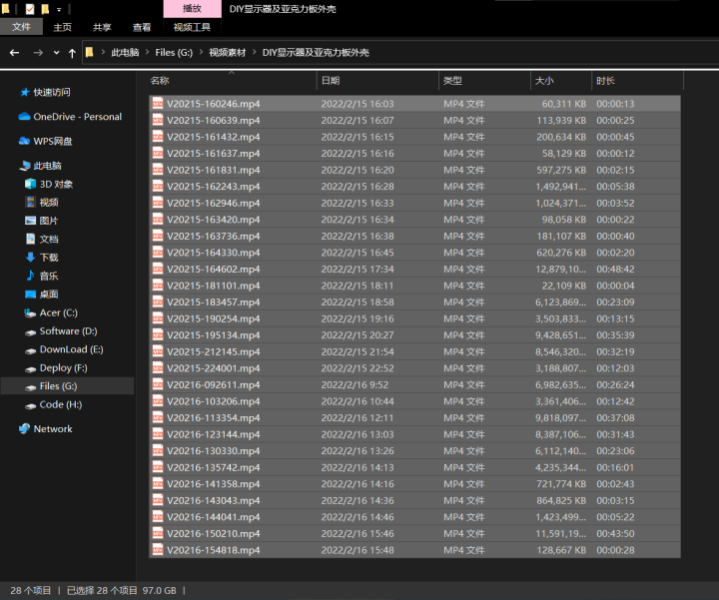Open the 音乐 music note icon
This screenshot has height=600, width=719.
30,276
